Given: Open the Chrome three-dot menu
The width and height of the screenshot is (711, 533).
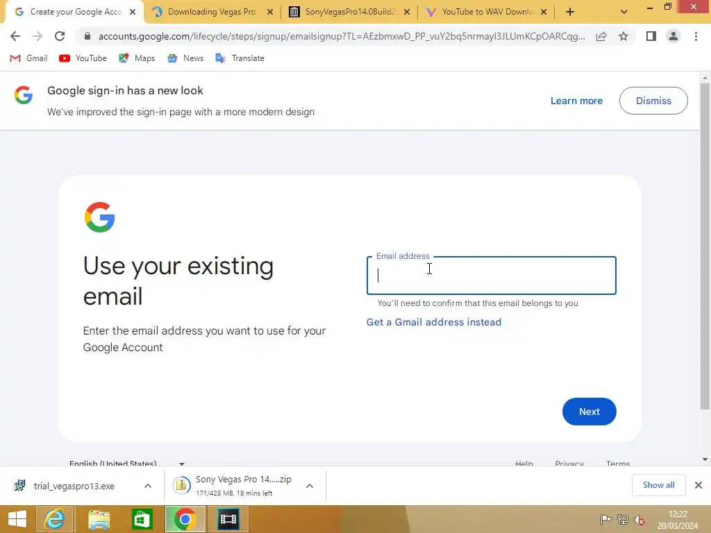Looking at the screenshot, I should click(696, 36).
